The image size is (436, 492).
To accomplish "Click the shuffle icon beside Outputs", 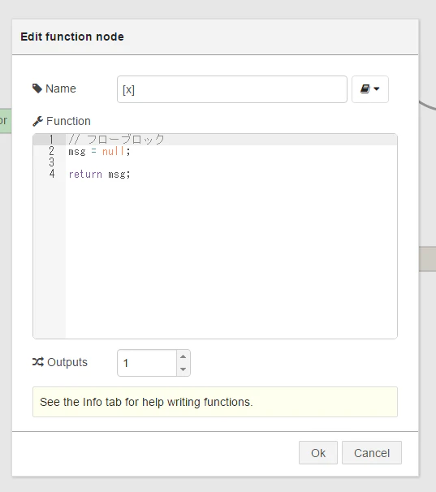I will (x=38, y=362).
